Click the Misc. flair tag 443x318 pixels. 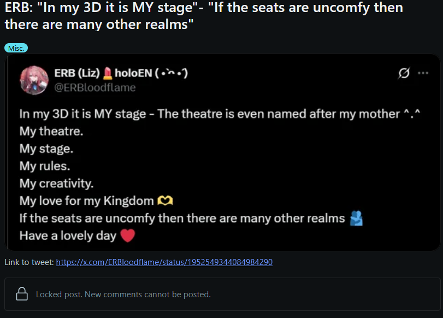16,48
